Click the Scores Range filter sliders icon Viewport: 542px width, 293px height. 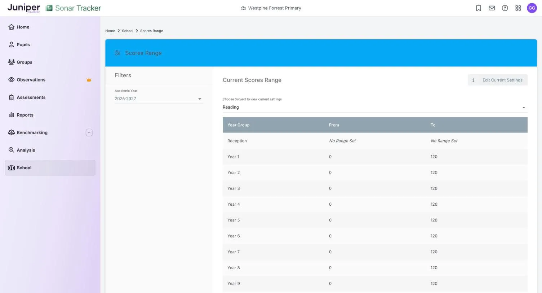point(117,53)
